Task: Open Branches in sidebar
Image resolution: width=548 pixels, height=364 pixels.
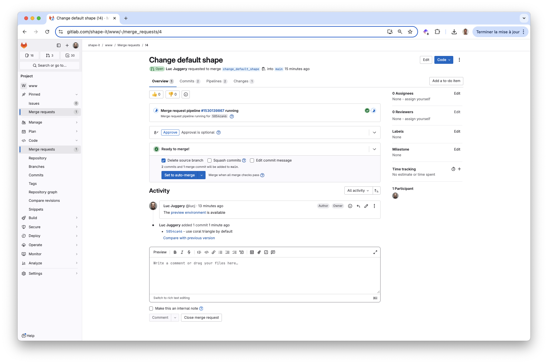Action: pyautogui.click(x=37, y=167)
